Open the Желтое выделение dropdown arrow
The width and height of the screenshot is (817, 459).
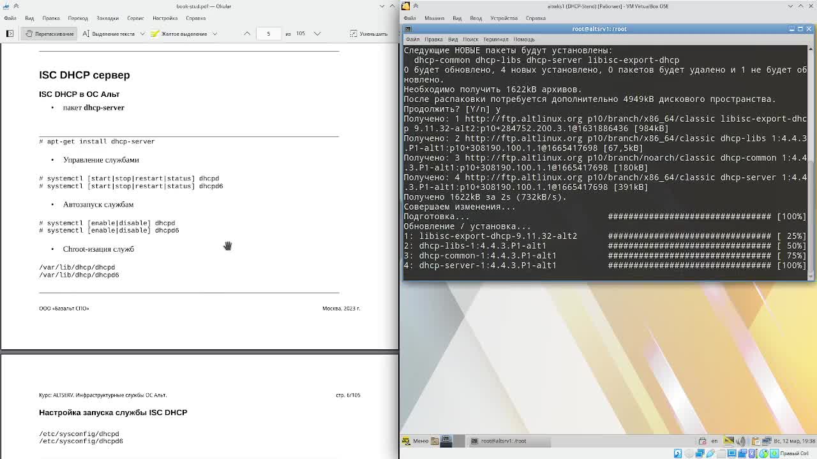(x=214, y=33)
